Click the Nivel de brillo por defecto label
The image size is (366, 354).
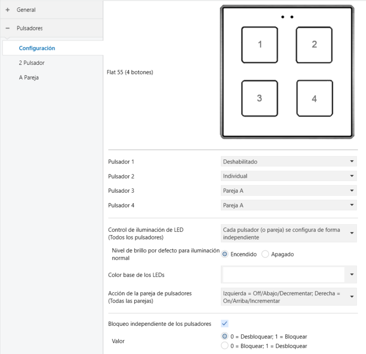[x=166, y=254]
